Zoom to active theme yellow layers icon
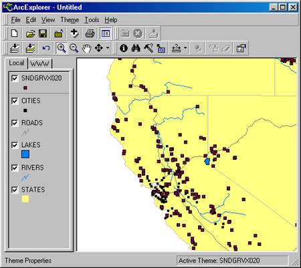Image resolution: width=301 pixels, height=268 pixels. pos(30,48)
